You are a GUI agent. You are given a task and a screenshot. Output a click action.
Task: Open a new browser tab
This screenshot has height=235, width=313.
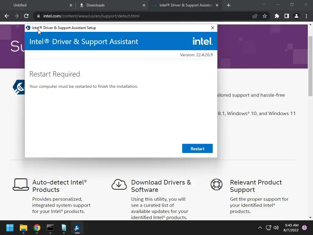pyautogui.click(x=229, y=6)
